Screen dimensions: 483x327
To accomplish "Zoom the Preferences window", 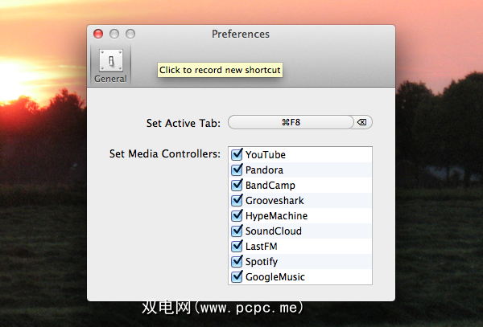I will [130, 34].
